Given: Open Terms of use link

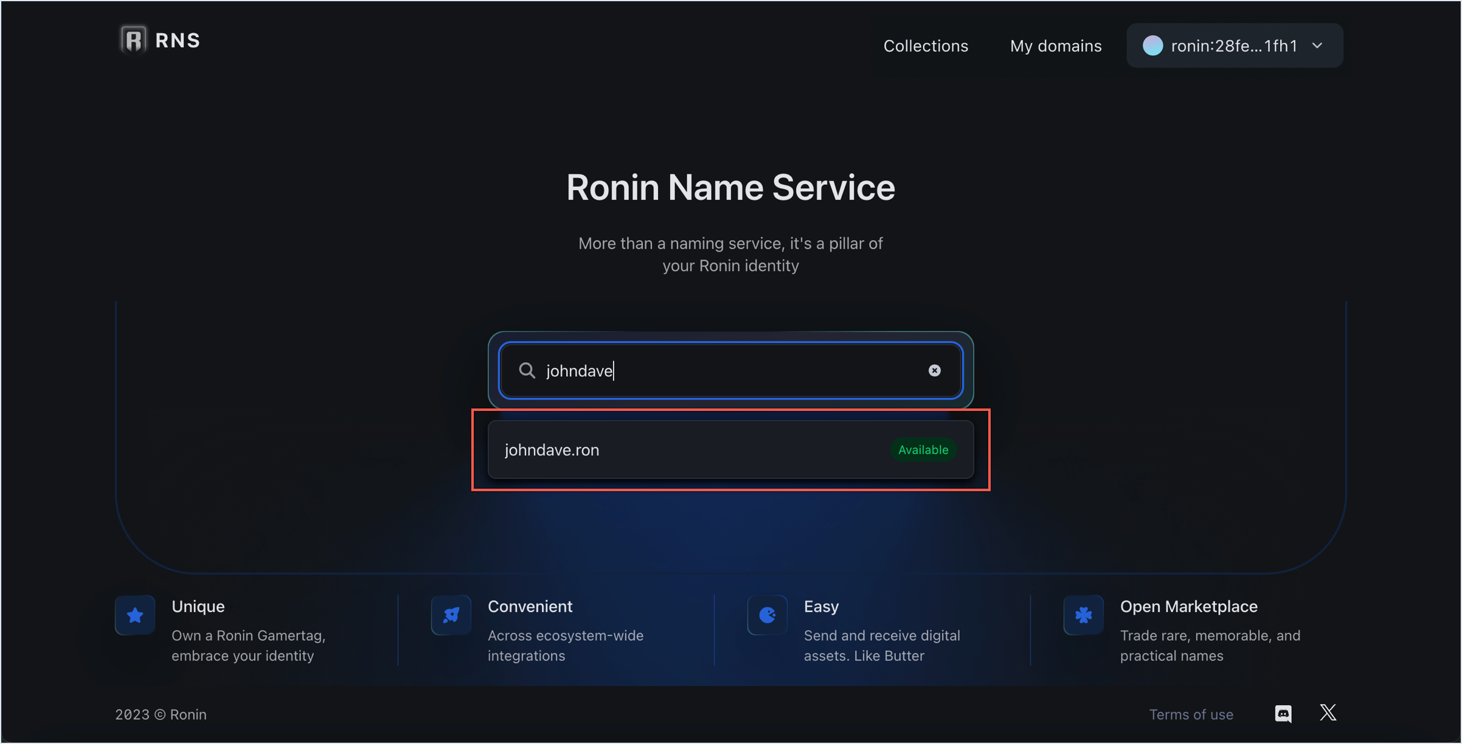Looking at the screenshot, I should tap(1191, 714).
